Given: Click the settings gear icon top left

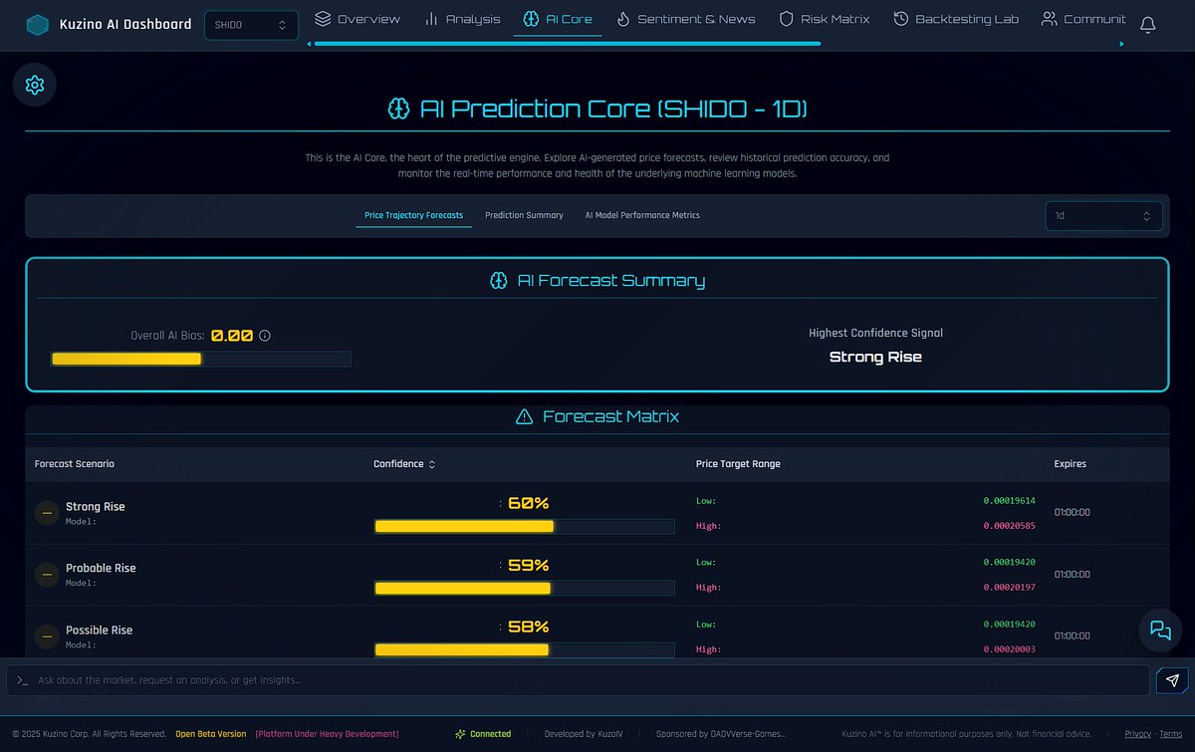Looking at the screenshot, I should point(34,85).
